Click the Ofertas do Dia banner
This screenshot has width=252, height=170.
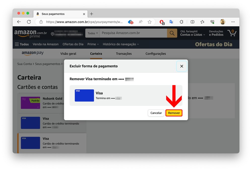214,45
